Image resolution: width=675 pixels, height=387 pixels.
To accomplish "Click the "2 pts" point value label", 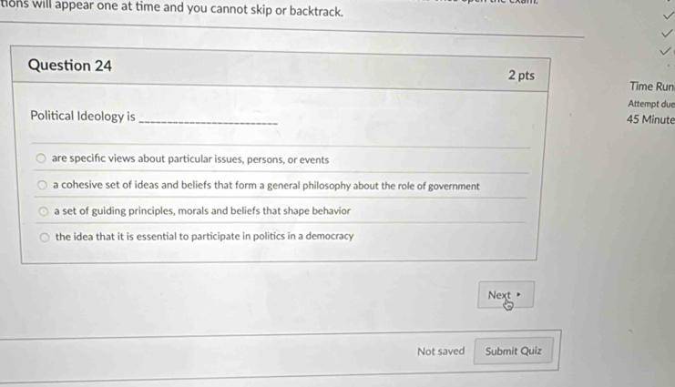I will [x=522, y=75].
